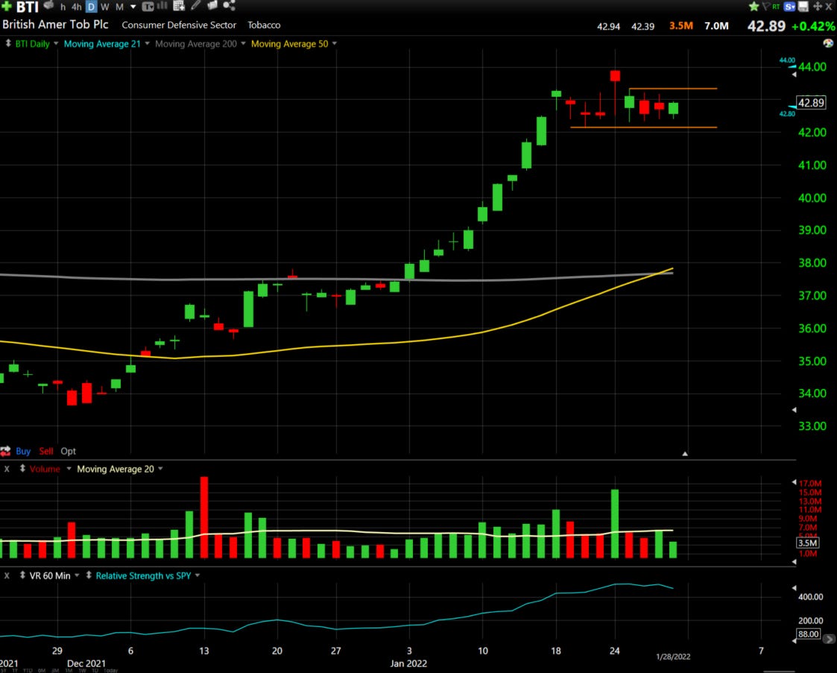Screen dimensions: 837x673
Task: Open the color palette icon at chart corner
Action: 828,42
